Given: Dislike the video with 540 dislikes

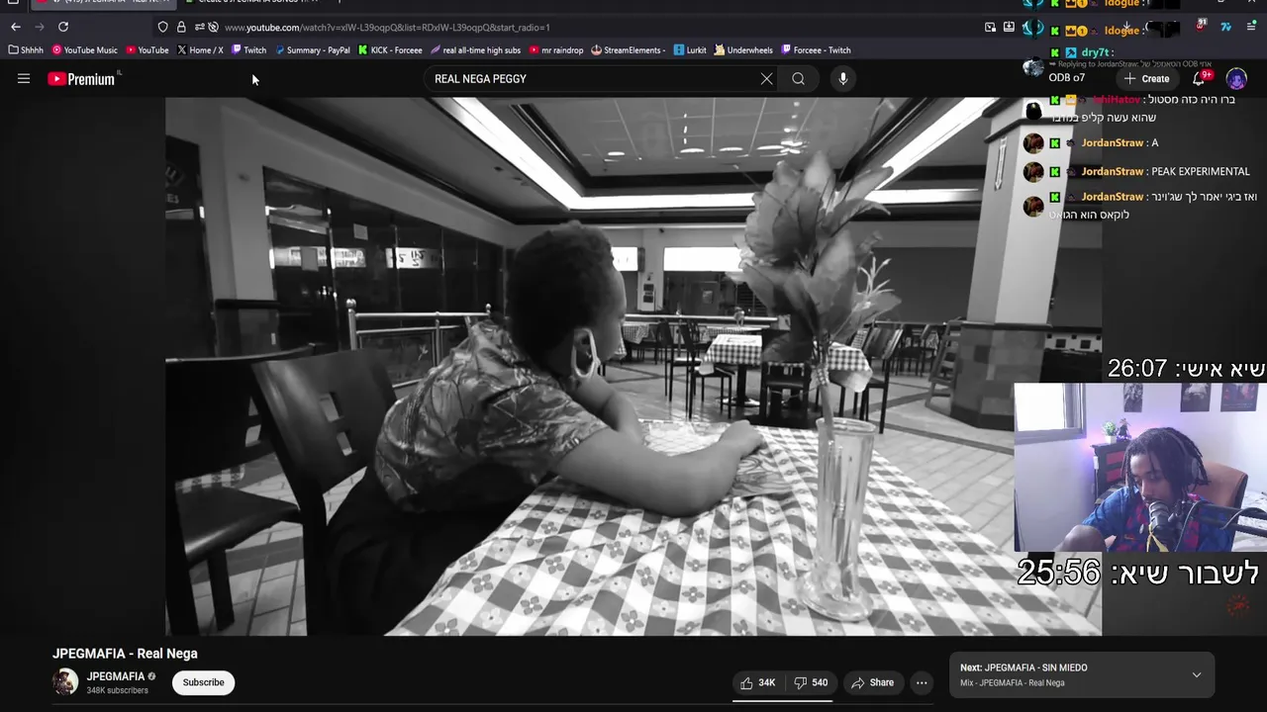Looking at the screenshot, I should click(x=812, y=682).
